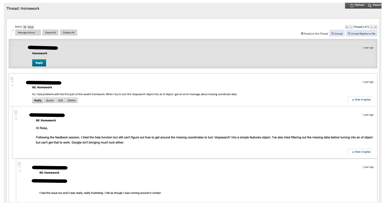Click Expand All button
The width and height of the screenshot is (388, 206).
[51, 33]
